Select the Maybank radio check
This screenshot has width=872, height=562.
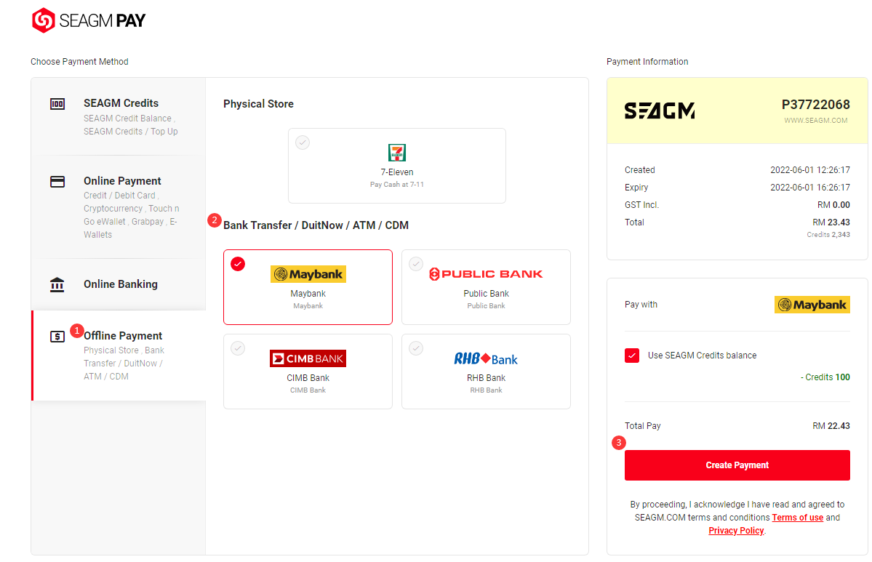click(238, 264)
